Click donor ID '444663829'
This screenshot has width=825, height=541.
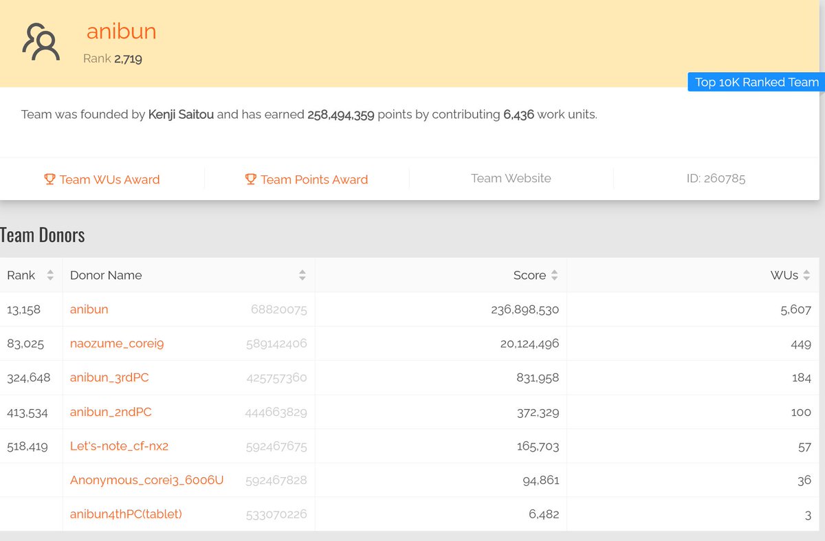pos(276,412)
